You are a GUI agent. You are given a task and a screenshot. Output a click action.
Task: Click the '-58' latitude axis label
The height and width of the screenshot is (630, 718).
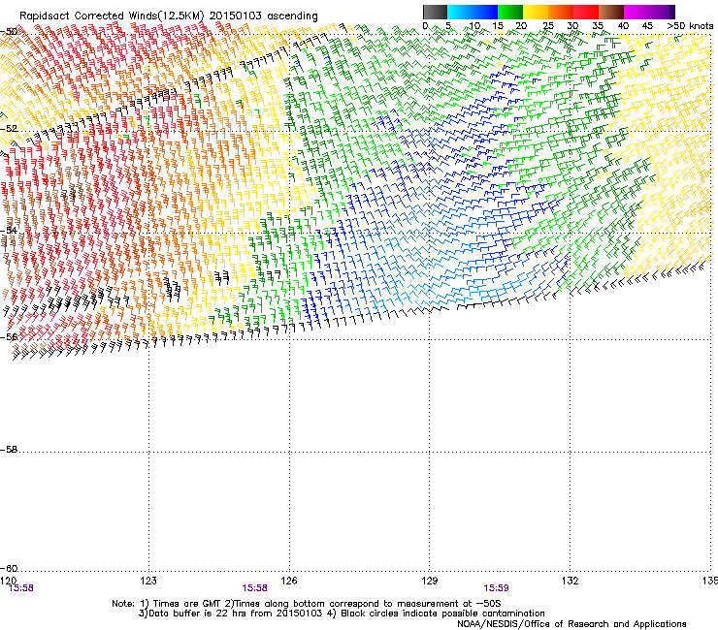[x=9, y=450]
